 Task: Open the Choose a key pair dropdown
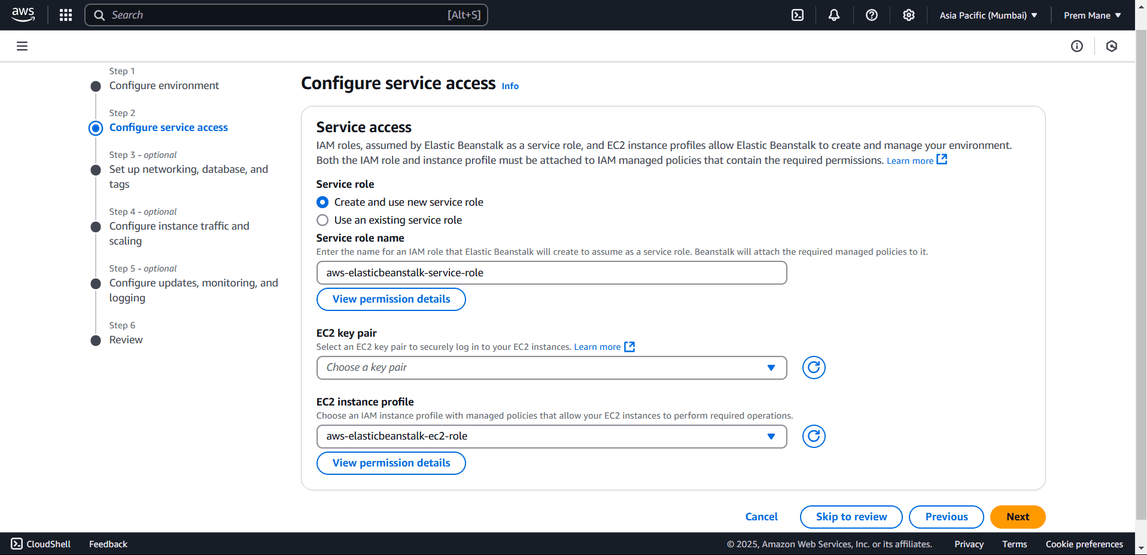tap(552, 368)
